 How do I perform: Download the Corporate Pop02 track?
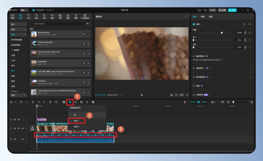pyautogui.click(x=88, y=44)
